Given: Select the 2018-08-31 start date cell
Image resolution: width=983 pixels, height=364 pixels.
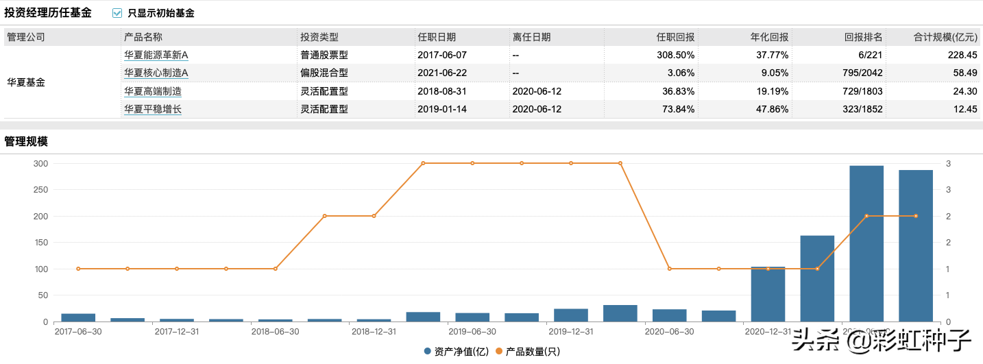Looking at the screenshot, I should (442, 91).
